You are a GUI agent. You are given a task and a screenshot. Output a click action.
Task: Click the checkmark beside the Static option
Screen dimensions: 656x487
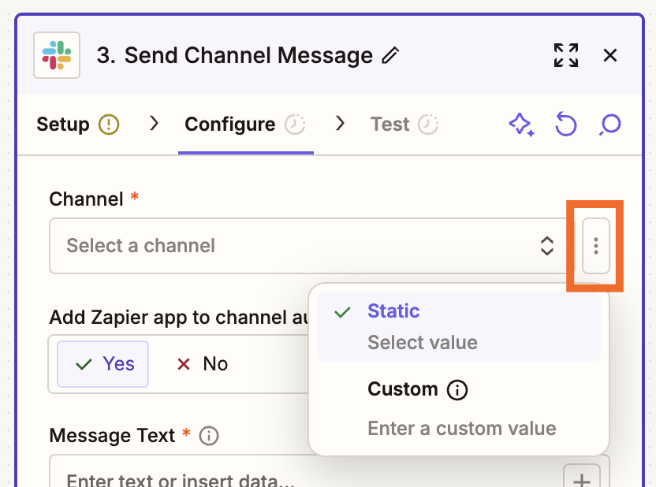[341, 311]
